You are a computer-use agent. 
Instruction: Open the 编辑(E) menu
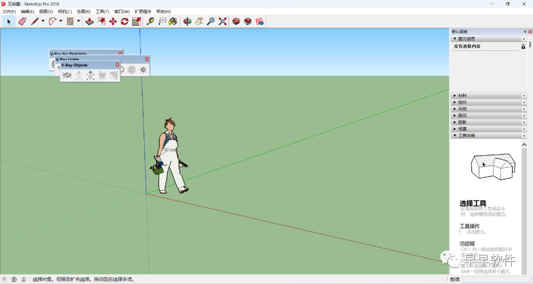click(x=28, y=11)
